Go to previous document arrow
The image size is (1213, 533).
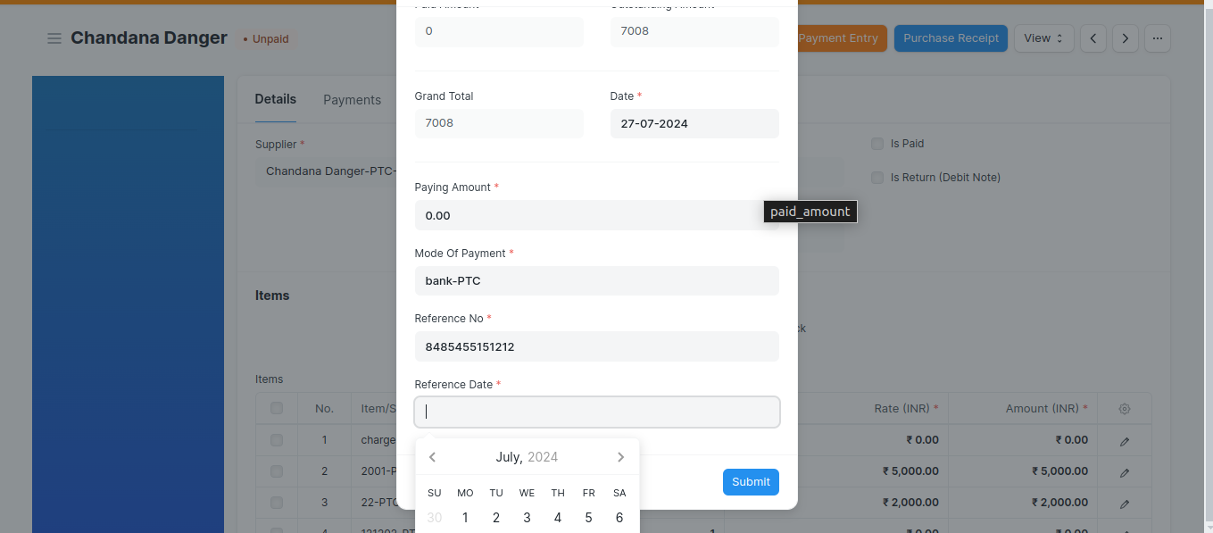(1093, 38)
